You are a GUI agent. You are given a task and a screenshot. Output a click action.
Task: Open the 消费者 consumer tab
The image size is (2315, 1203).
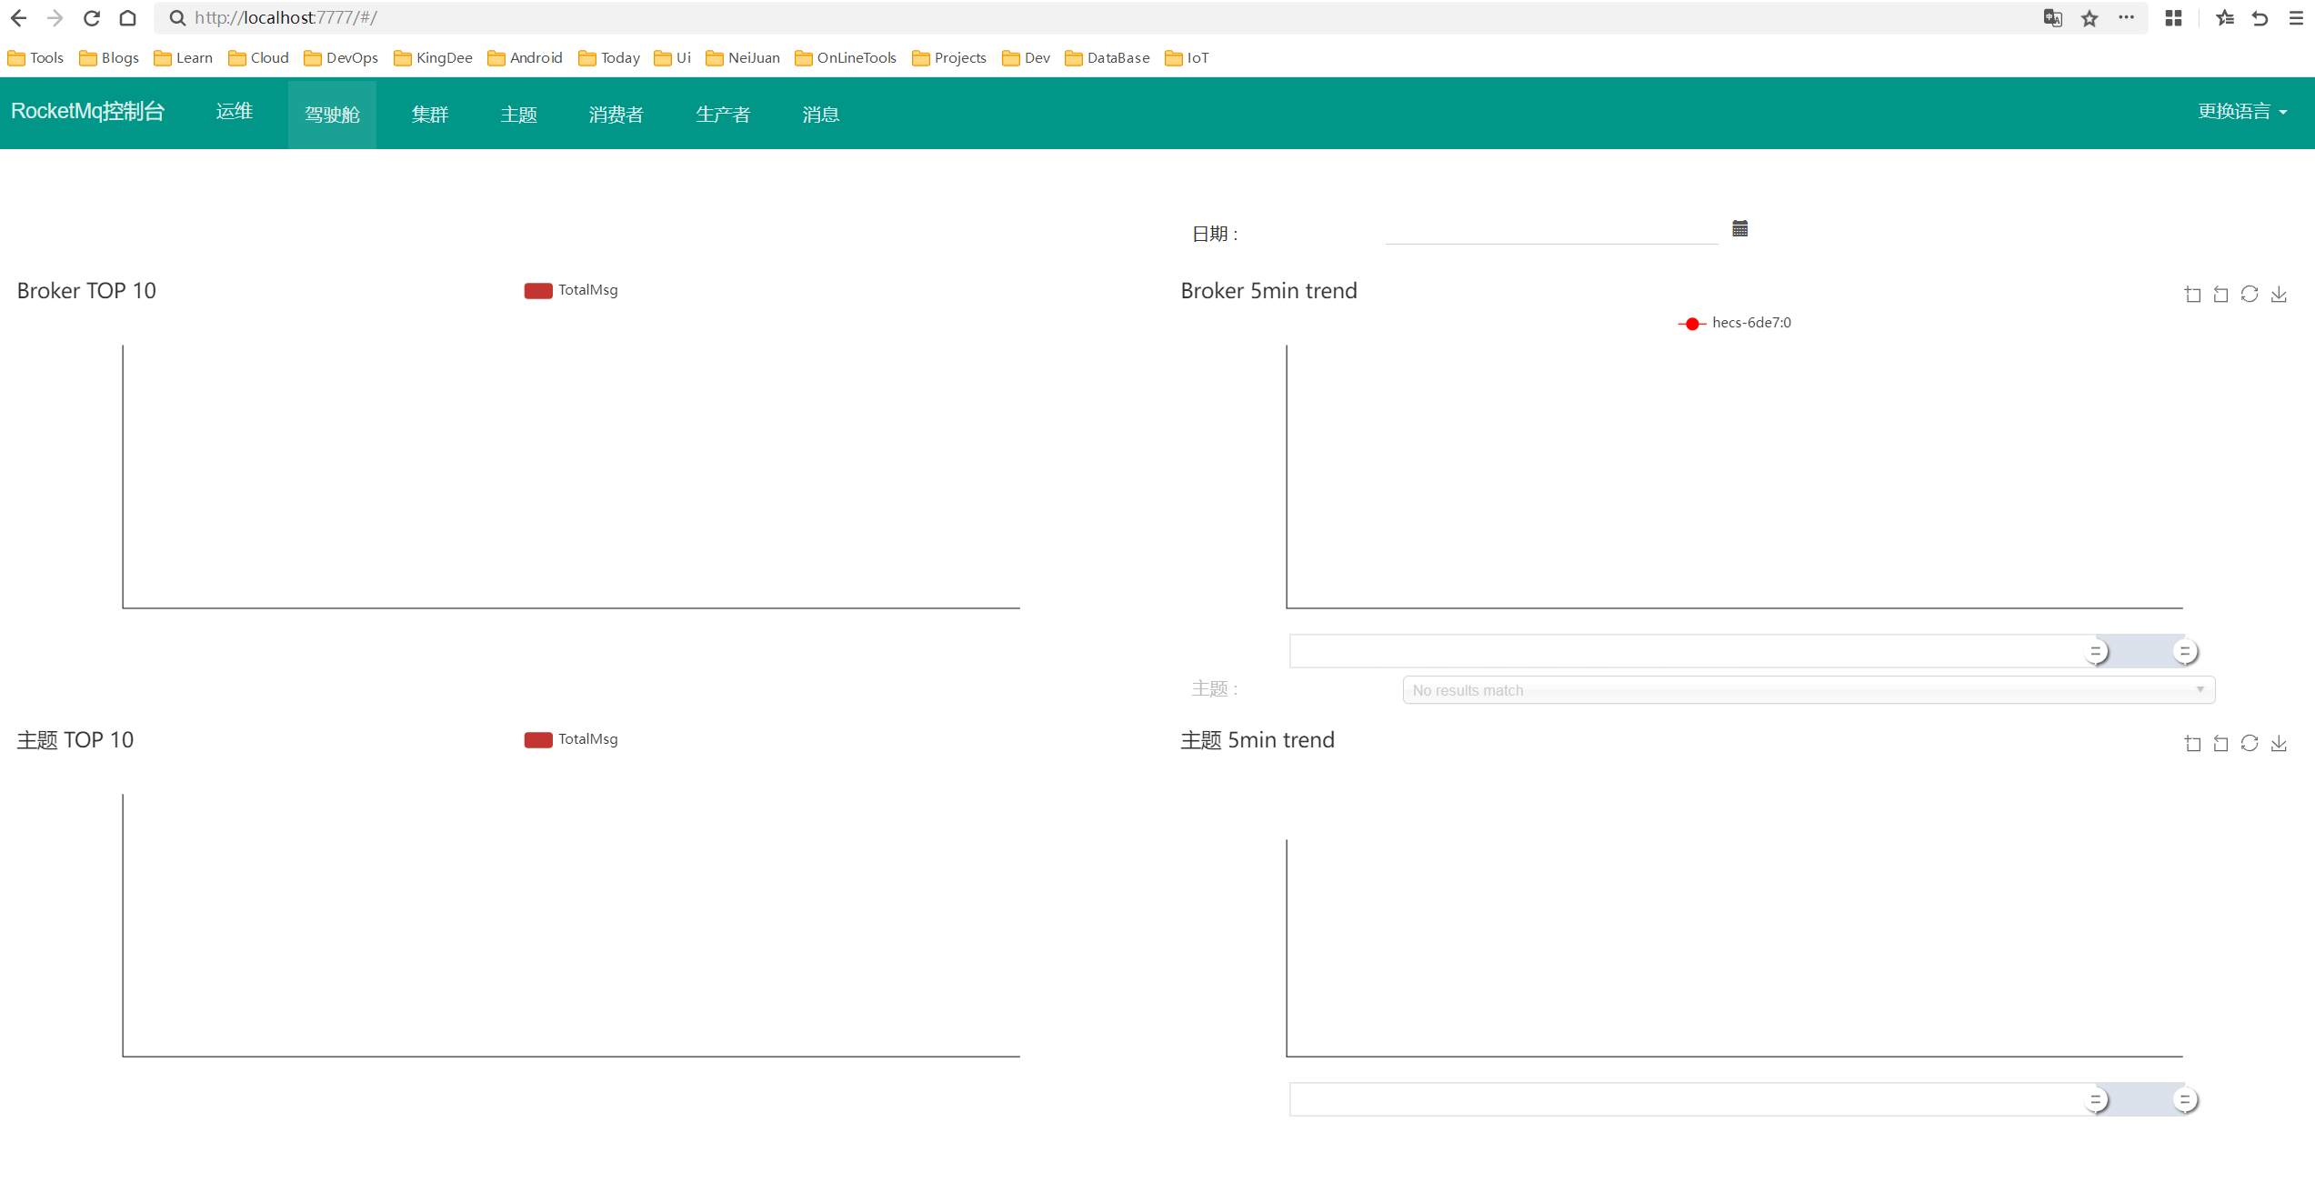tap(616, 115)
